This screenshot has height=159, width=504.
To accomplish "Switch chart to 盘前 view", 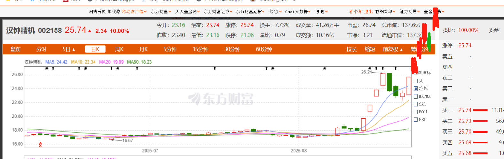I will click(16, 49).
